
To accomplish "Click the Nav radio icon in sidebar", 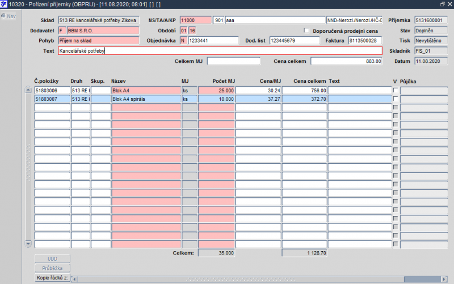I will tap(3, 16).
